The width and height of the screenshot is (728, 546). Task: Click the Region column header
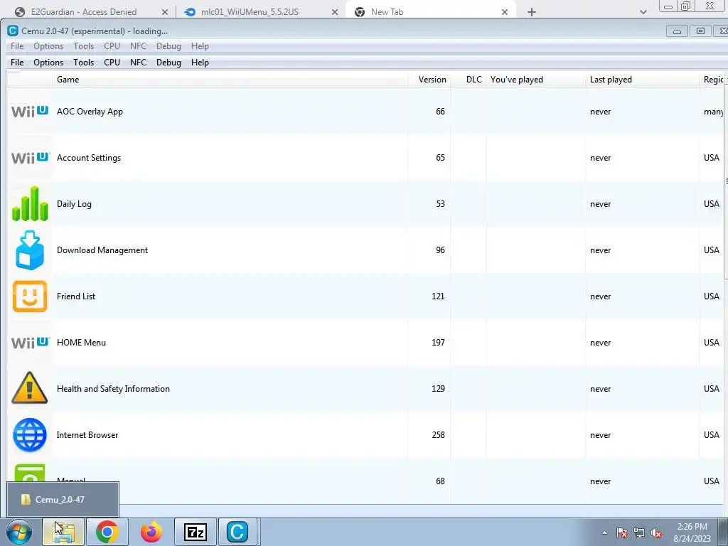pyautogui.click(x=713, y=80)
